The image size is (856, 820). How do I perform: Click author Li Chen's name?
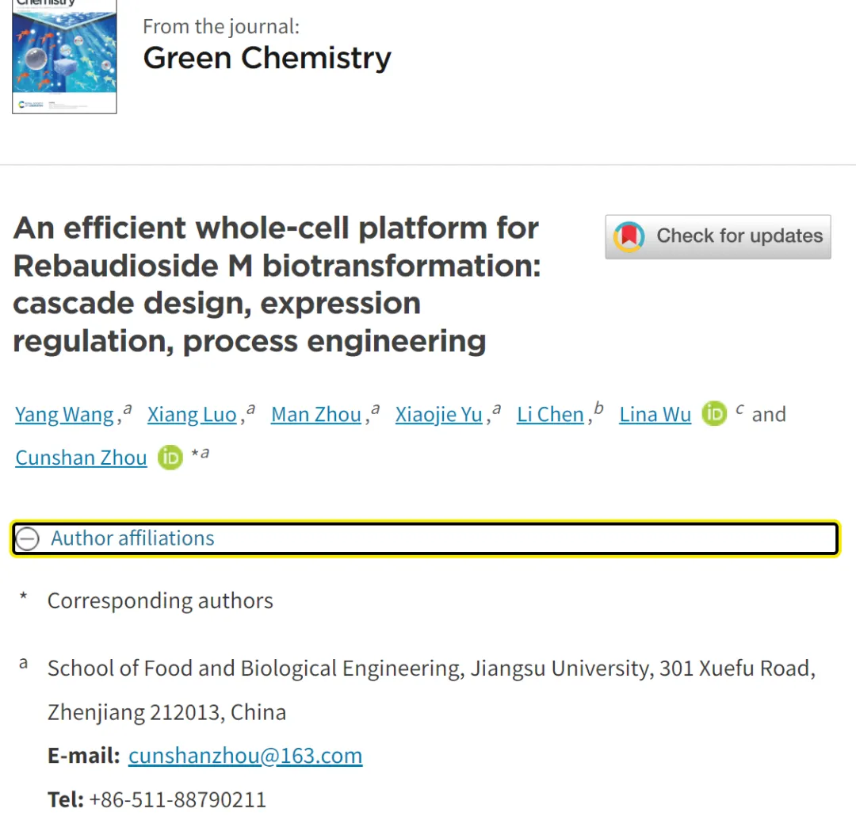550,415
